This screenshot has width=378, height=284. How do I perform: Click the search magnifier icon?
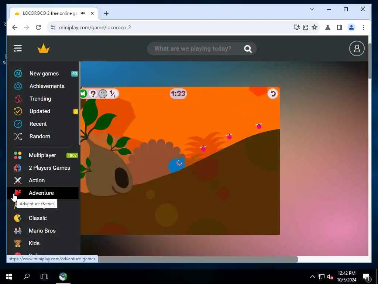pos(248,49)
